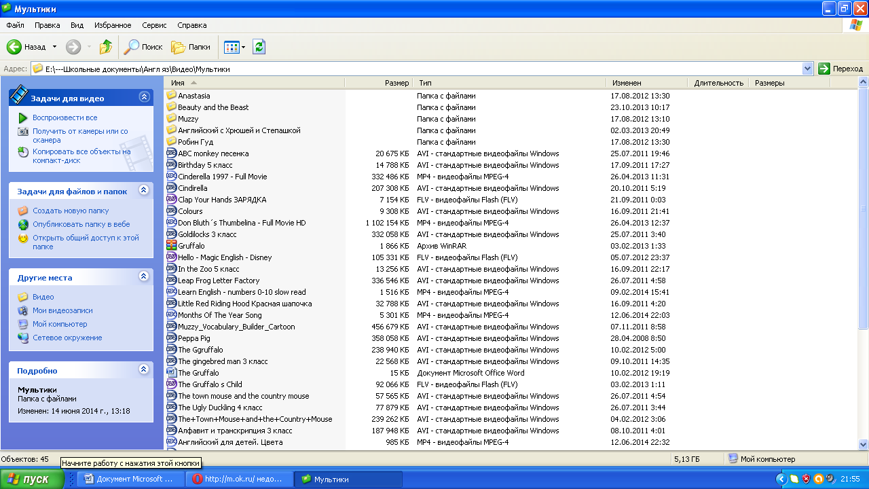This screenshot has height=489, width=869.
Task: Sort by the Изменен column header
Action: [647, 83]
